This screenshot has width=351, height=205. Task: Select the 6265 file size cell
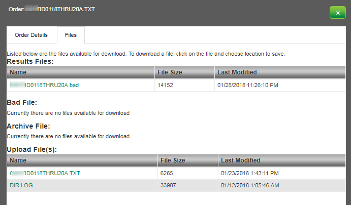[x=188, y=173]
